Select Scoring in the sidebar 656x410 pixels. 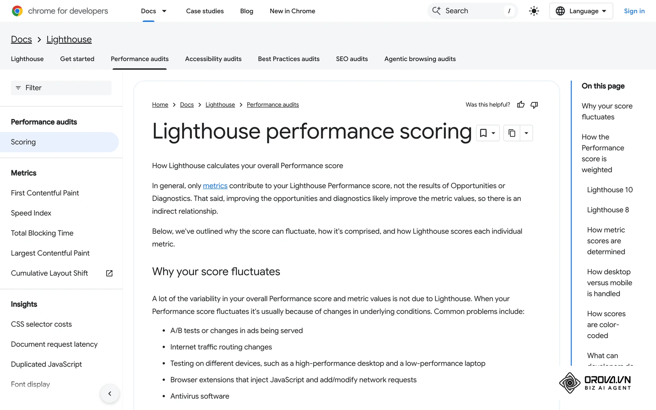(x=59, y=142)
